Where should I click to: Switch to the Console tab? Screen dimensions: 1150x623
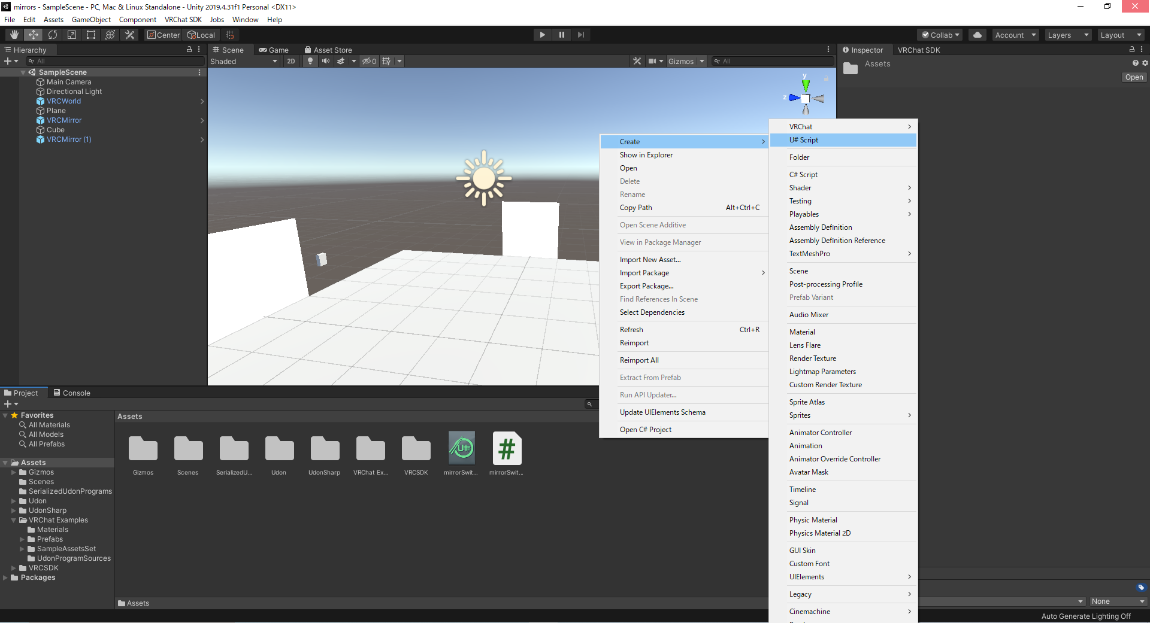pos(72,393)
